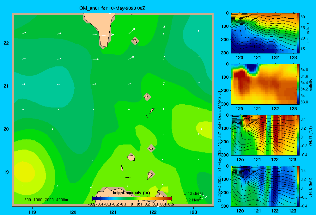
Task: Click the 'temperature' vertical axis label
Action: tap(308, 33)
